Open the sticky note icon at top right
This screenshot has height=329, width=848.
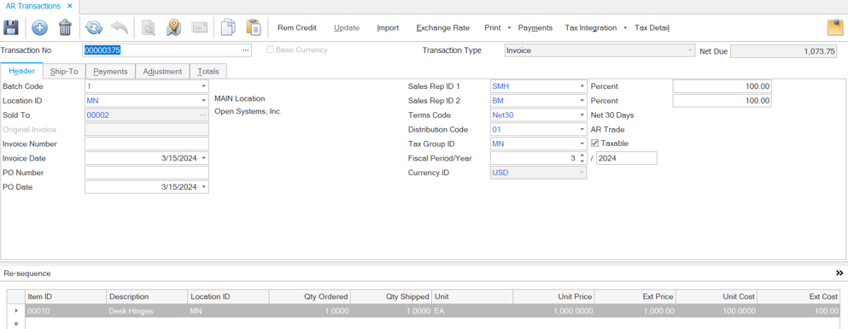coord(836,27)
